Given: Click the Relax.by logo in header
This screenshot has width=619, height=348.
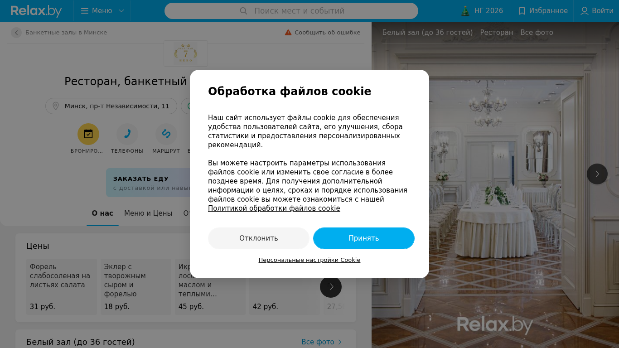Looking at the screenshot, I should 36,11.
